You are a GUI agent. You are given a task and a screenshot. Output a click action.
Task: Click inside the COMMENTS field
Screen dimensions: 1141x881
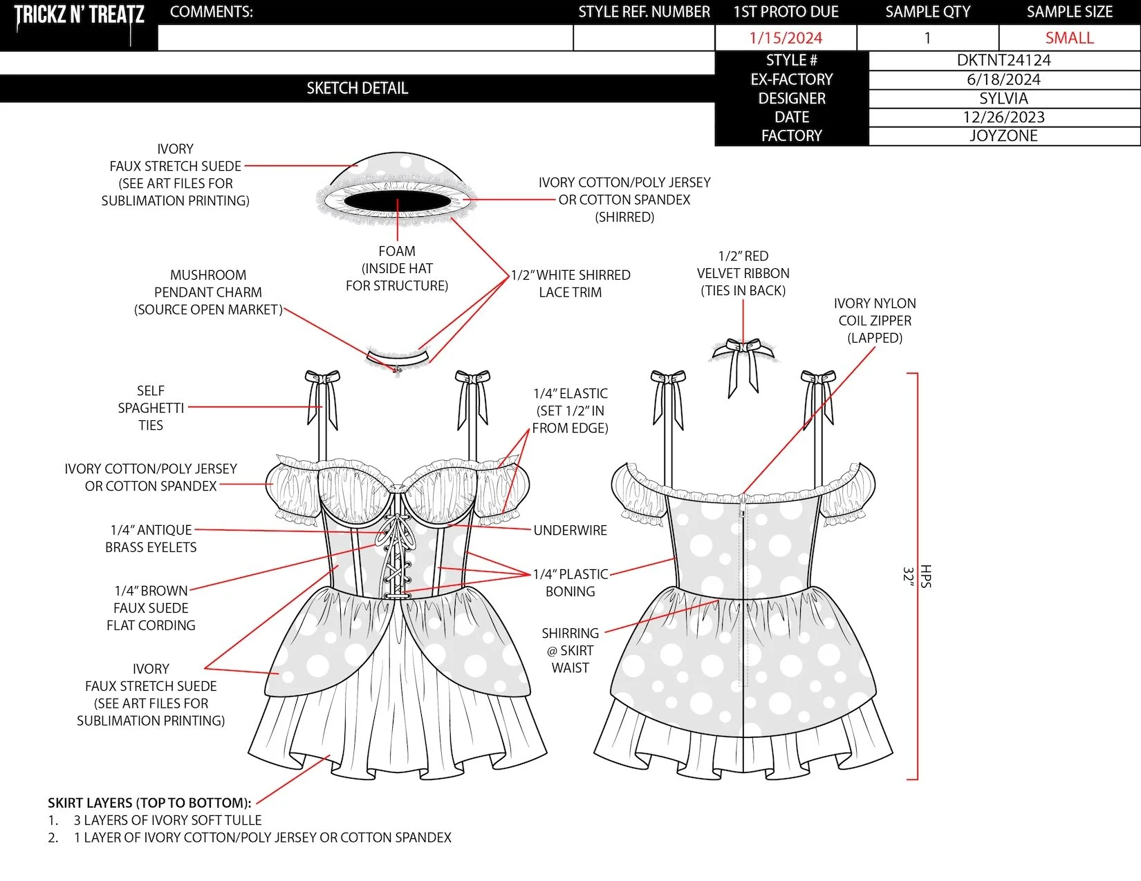point(360,37)
